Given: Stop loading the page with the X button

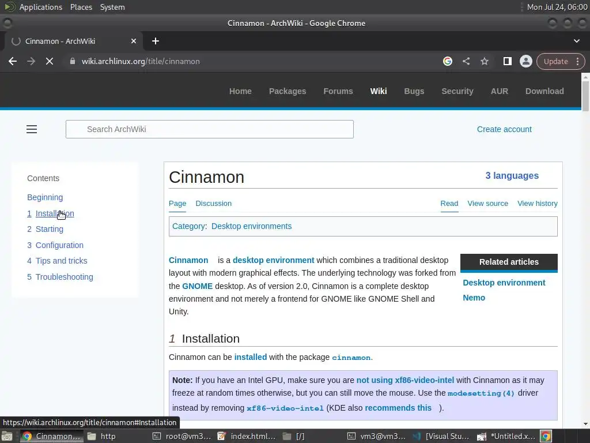Looking at the screenshot, I should click(x=50, y=61).
